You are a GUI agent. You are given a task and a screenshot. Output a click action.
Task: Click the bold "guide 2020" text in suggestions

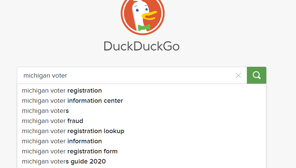tap(88, 162)
